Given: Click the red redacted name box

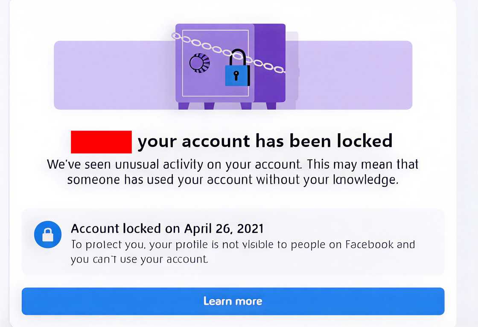Looking at the screenshot, I should tap(101, 141).
